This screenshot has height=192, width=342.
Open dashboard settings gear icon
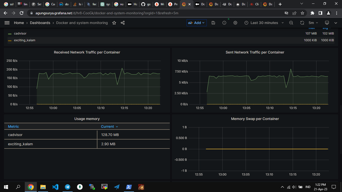[x=235, y=23]
